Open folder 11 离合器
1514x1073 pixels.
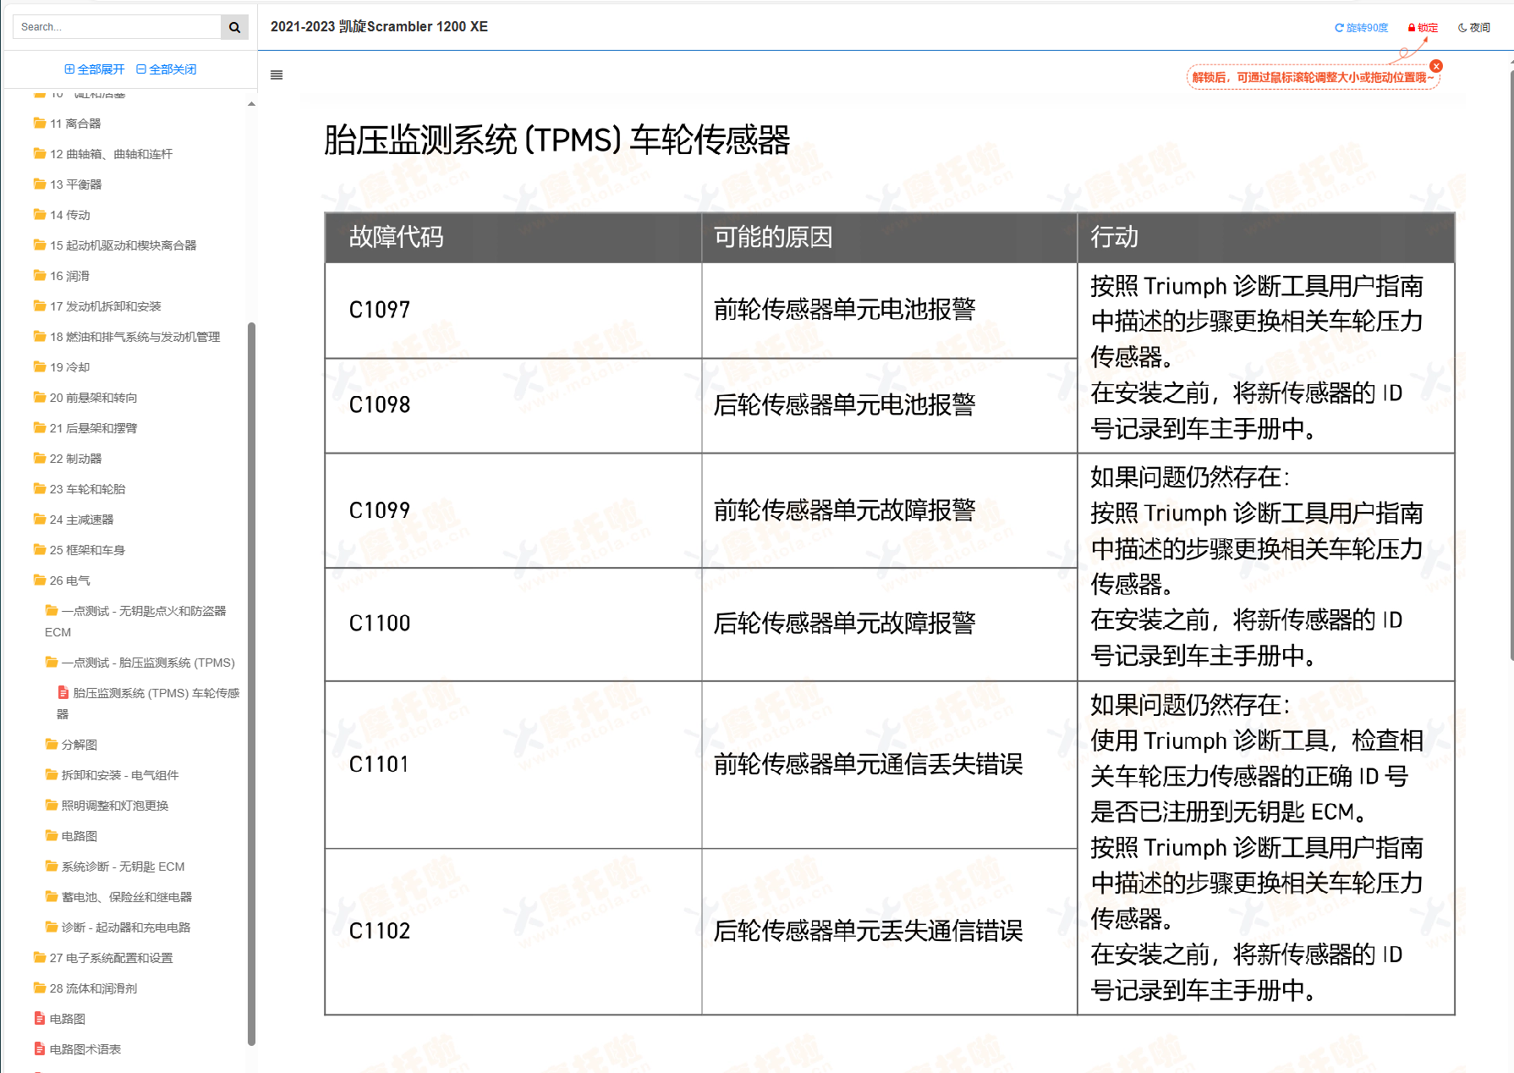(67, 124)
